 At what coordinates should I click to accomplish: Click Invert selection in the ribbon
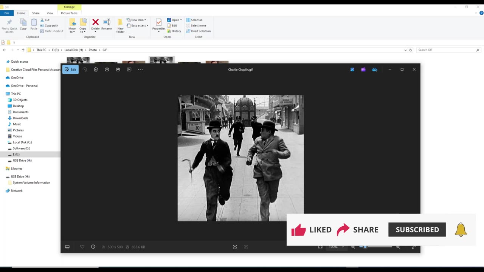coord(199,31)
